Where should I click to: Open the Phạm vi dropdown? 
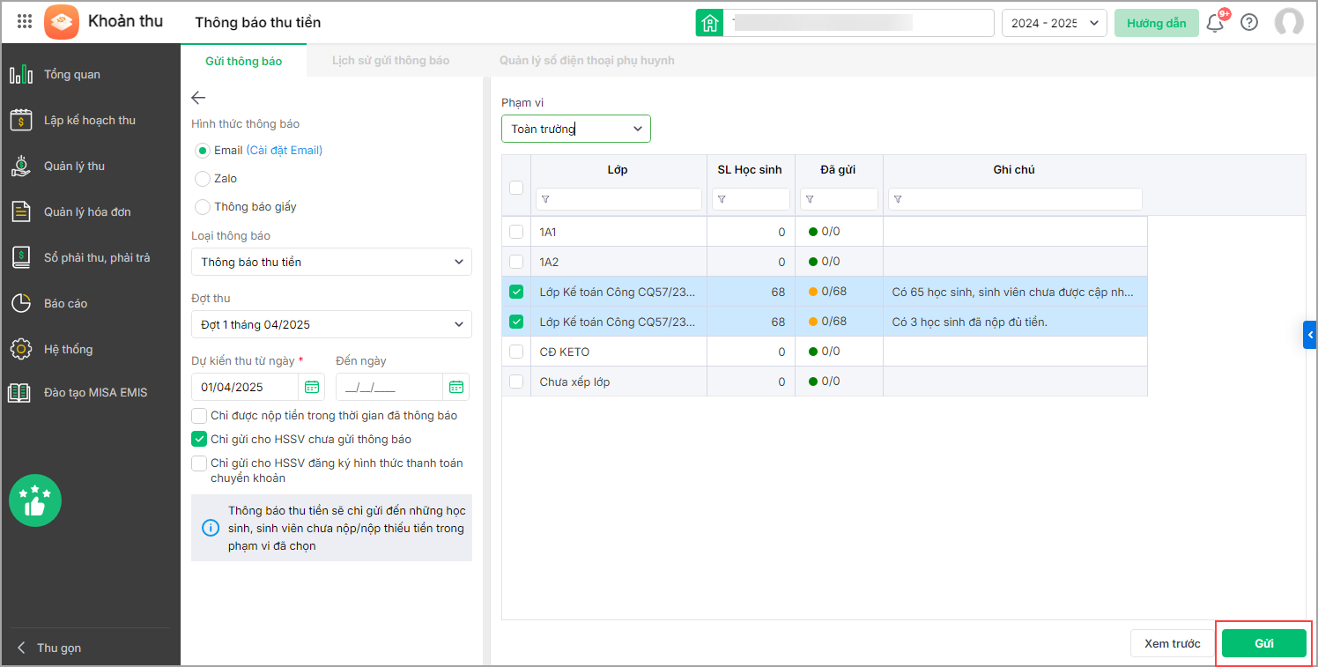click(576, 129)
